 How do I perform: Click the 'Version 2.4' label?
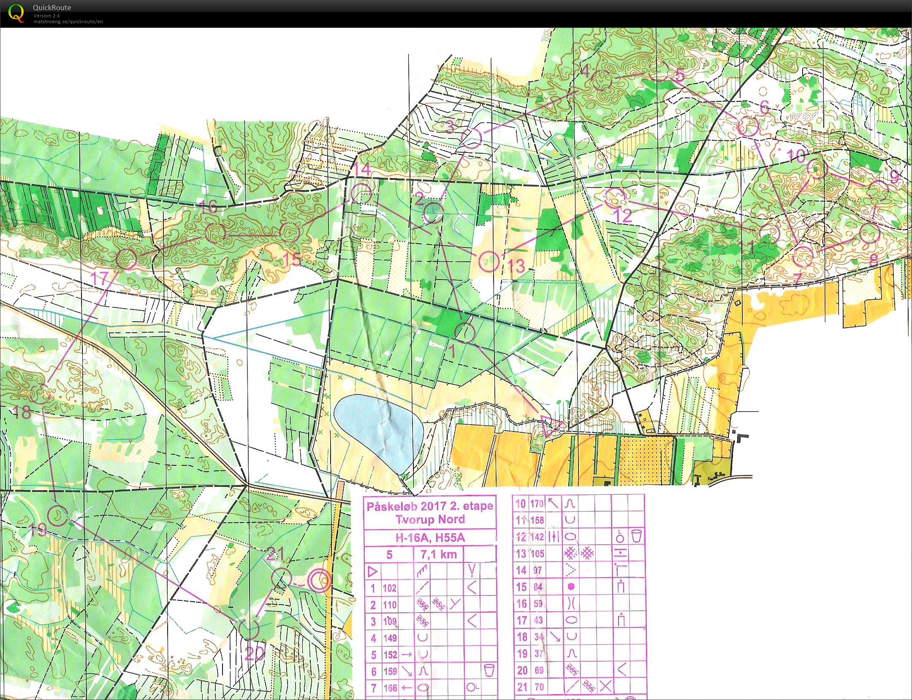click(46, 16)
